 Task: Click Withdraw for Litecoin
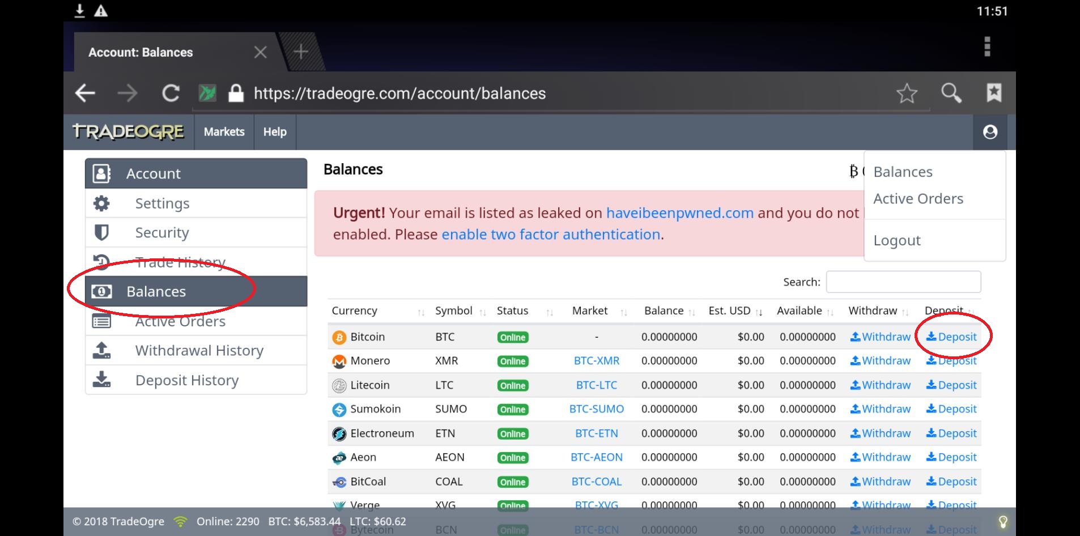(x=881, y=385)
